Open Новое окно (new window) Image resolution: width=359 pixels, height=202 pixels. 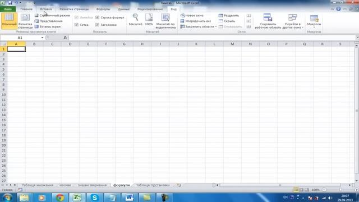[192, 15]
